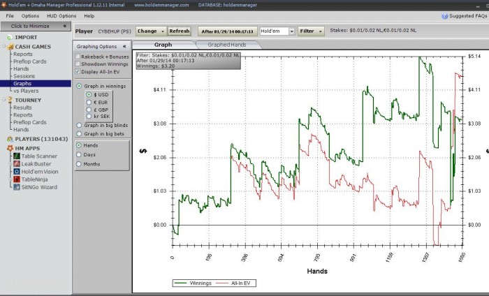Click the HM Apps icon
The image size is (489, 296).
10,148
